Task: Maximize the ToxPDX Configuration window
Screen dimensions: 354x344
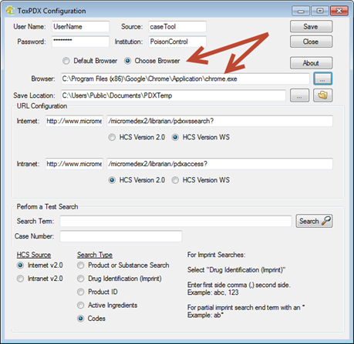Action: pyautogui.click(x=320, y=11)
